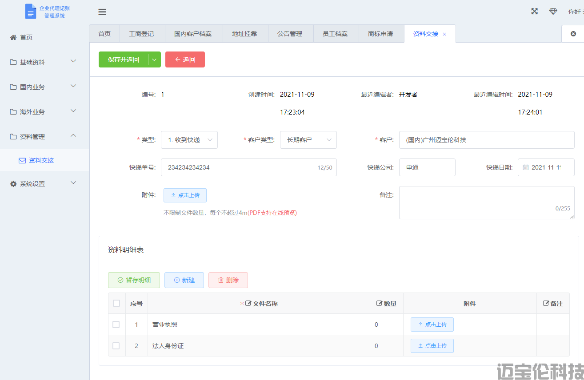Open calendar icon in 快递日期 field
The height and width of the screenshot is (380, 584).
pyautogui.click(x=526, y=167)
